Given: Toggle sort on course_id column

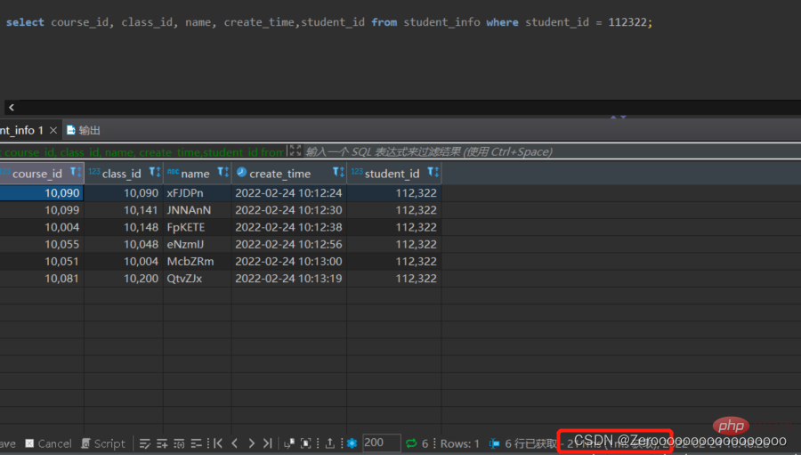Looking at the screenshot, I should (x=76, y=172).
